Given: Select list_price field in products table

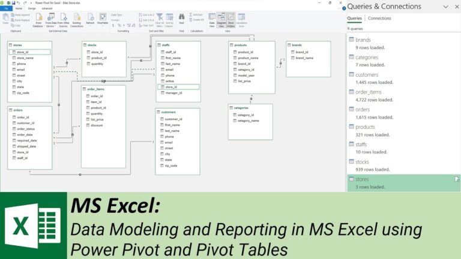Looking at the screenshot, I should (242, 81).
